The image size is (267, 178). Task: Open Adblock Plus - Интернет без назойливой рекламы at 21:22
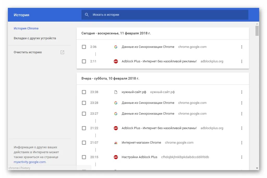pos(159,128)
